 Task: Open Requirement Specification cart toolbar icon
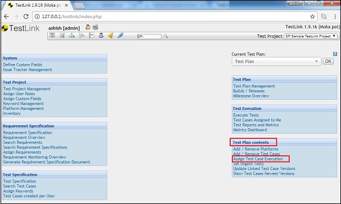click(x=62, y=36)
